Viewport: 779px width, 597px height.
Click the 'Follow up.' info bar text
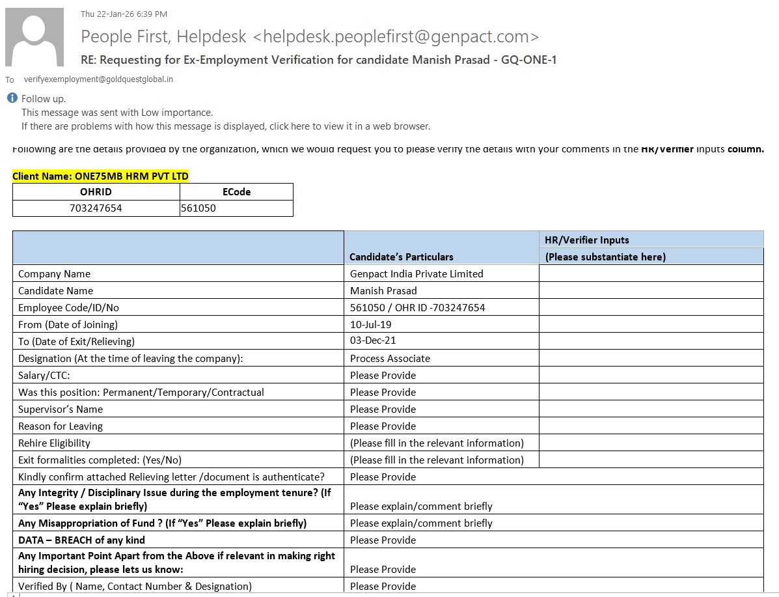(44, 99)
